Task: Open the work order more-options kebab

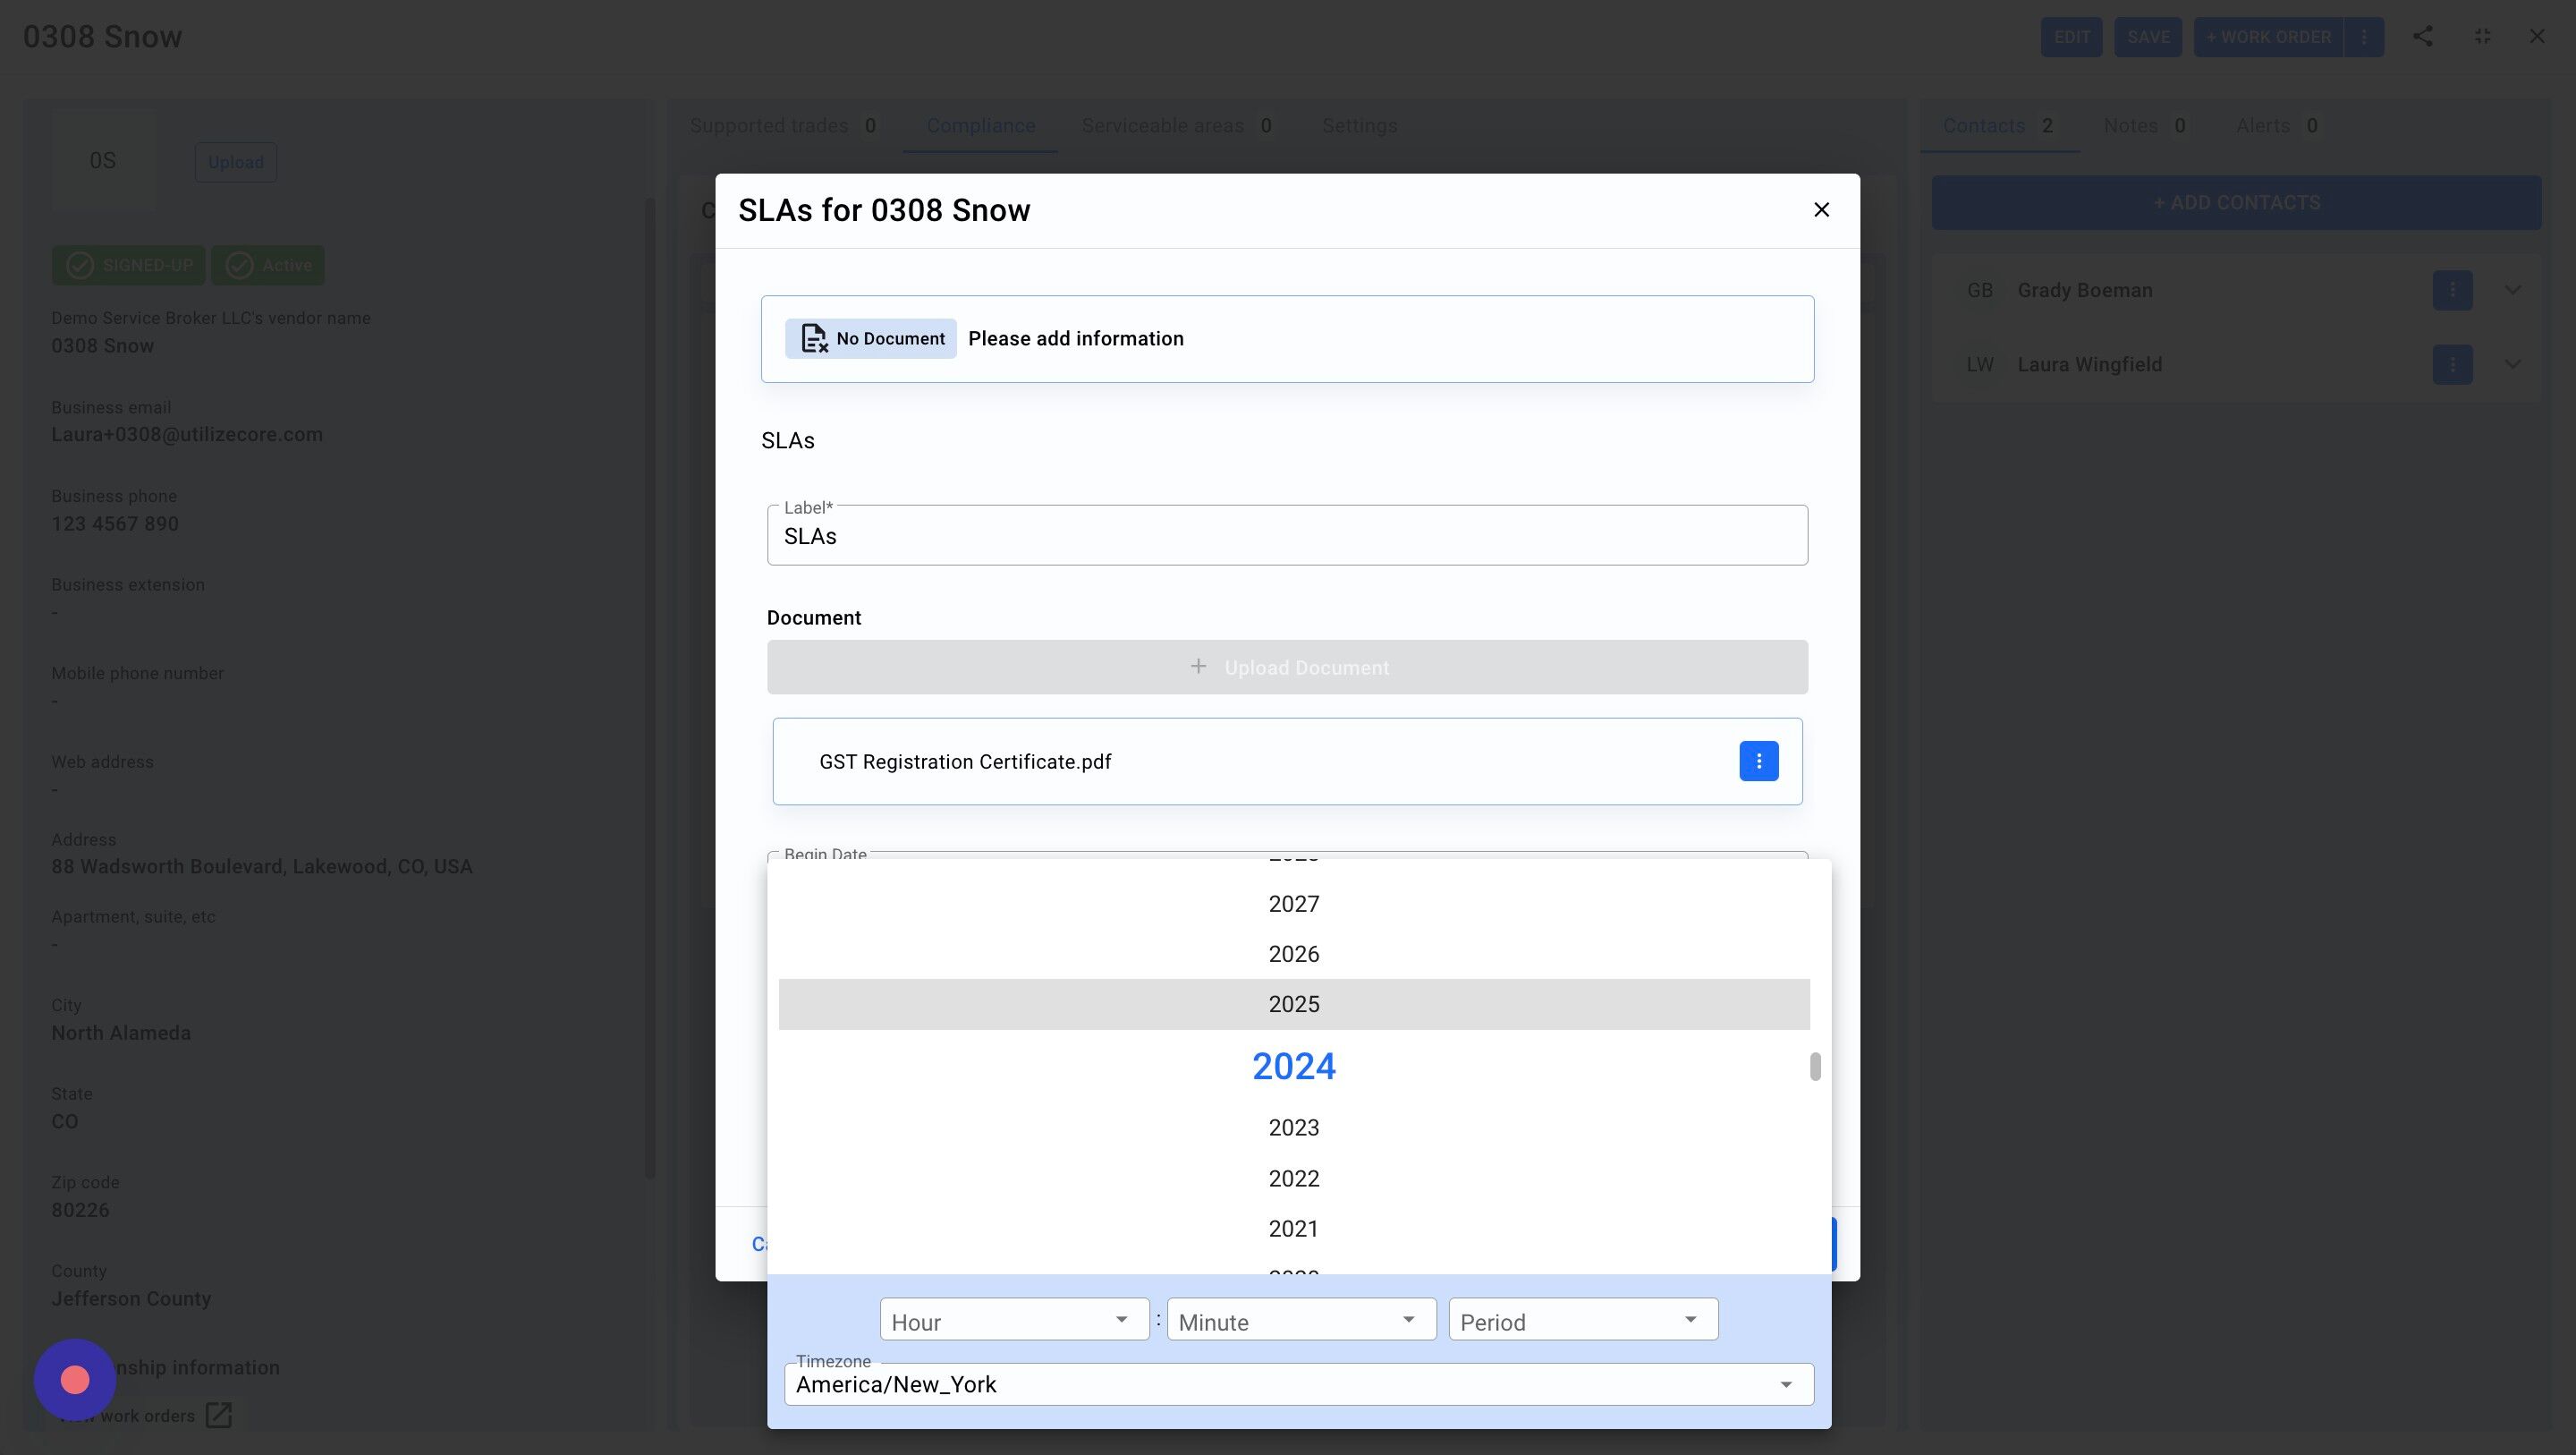Action: coord(2364,37)
